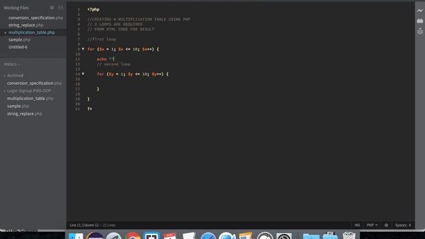Image resolution: width=425 pixels, height=239 pixels.
Task: Click the '//CREATING A MULTIPLICATION TABLE USING PHP' comment
Action: click(x=139, y=19)
